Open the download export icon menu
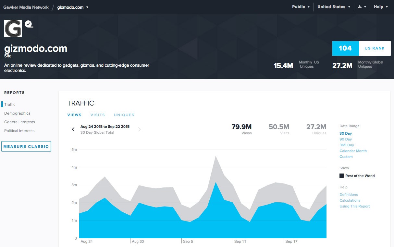Viewport: 394px width, 247px height. click(362, 7)
